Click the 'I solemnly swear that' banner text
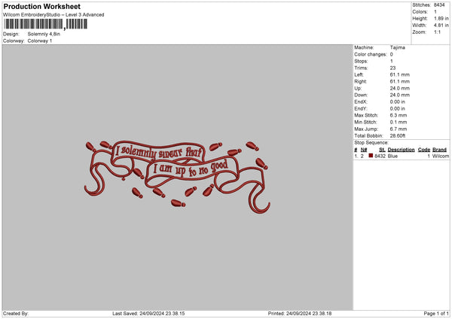Viewport: 452px width, 319px height. [158, 151]
